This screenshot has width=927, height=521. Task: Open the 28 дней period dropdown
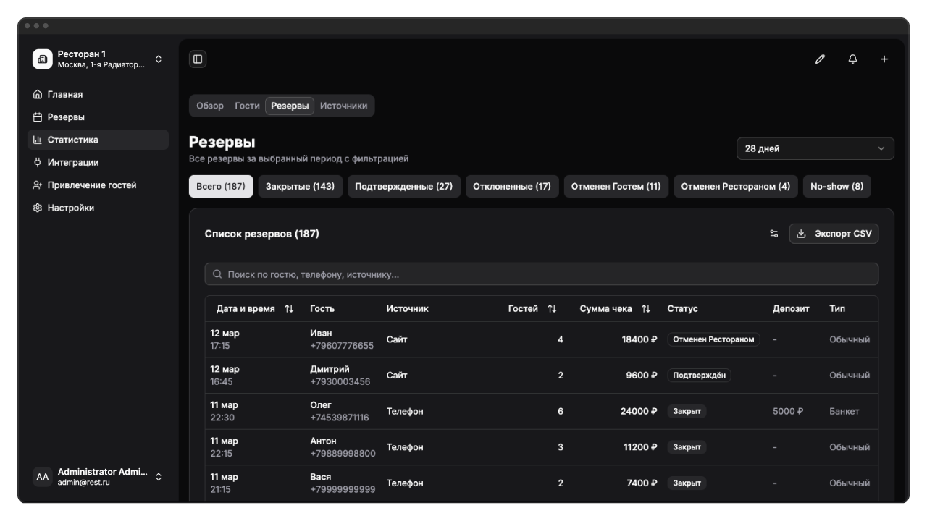click(815, 148)
